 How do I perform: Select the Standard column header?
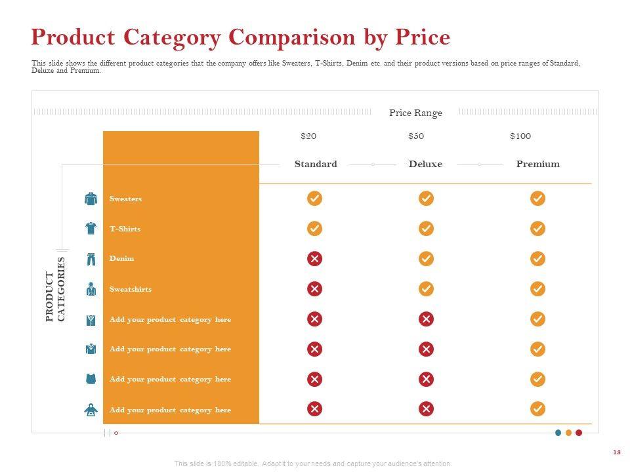click(316, 164)
